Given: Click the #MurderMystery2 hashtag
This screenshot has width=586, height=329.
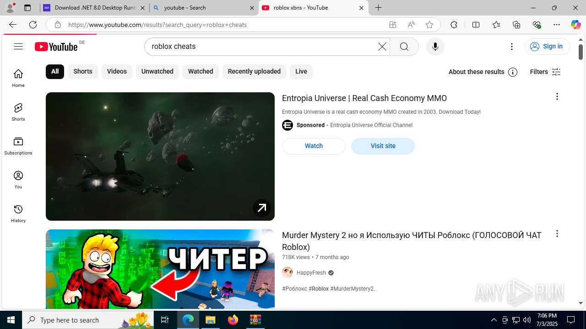Looking at the screenshot, I should coord(353,289).
